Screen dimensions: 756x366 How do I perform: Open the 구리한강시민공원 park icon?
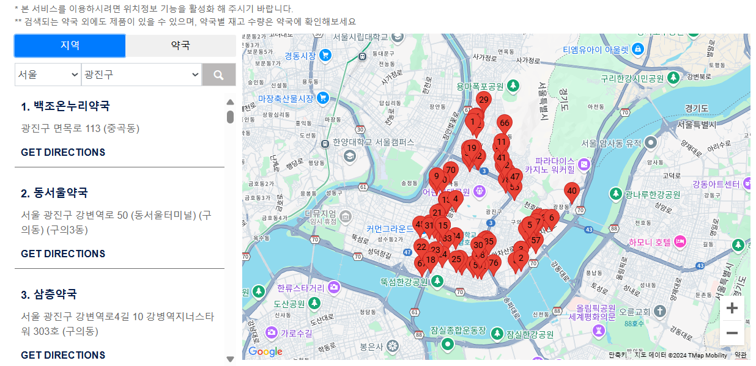pyautogui.click(x=673, y=78)
